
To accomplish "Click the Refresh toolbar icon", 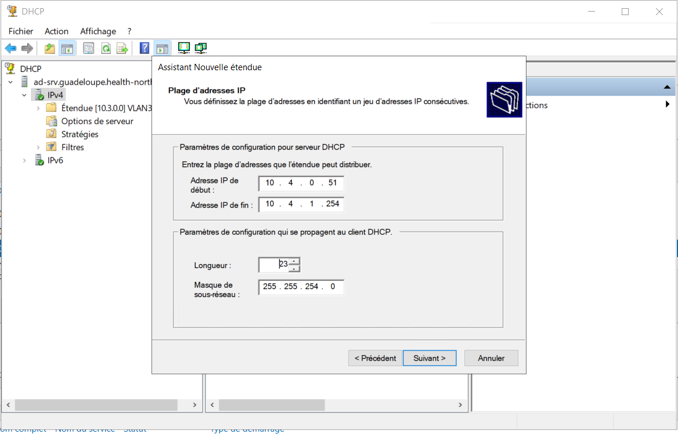I will click(106, 48).
